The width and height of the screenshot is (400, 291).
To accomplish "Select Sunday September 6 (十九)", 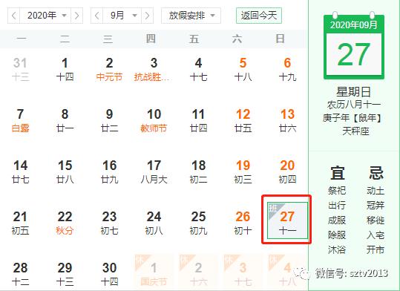I will pyautogui.click(x=287, y=70).
